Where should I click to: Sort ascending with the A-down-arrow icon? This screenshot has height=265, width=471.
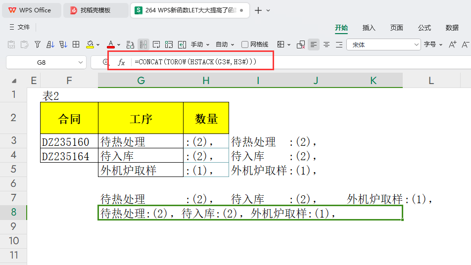point(50,44)
